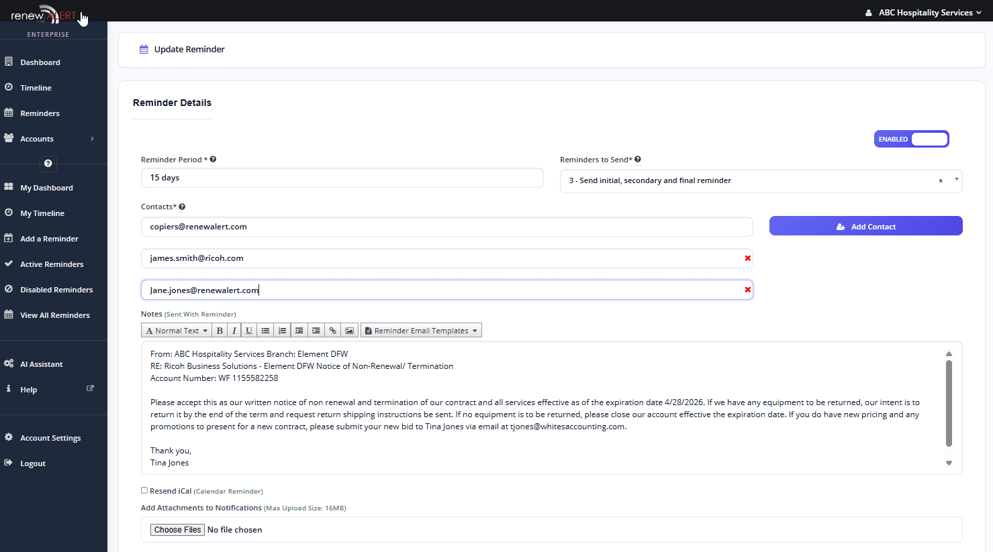Open the ABC Hospitality Services account menu
The image size is (993, 552).
click(x=924, y=12)
